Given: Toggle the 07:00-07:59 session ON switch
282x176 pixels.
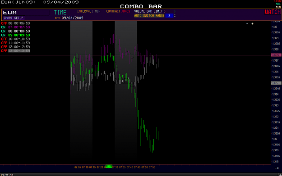Looking at the screenshot, I should (3, 27).
